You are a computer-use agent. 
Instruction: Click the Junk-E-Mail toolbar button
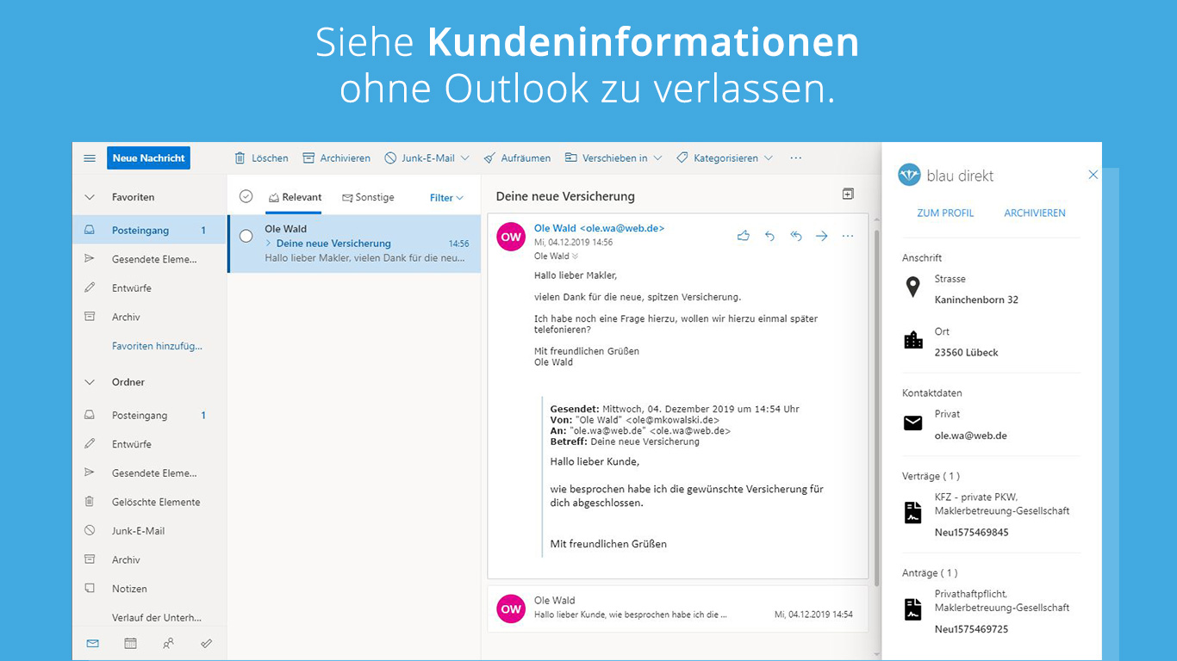tap(419, 158)
